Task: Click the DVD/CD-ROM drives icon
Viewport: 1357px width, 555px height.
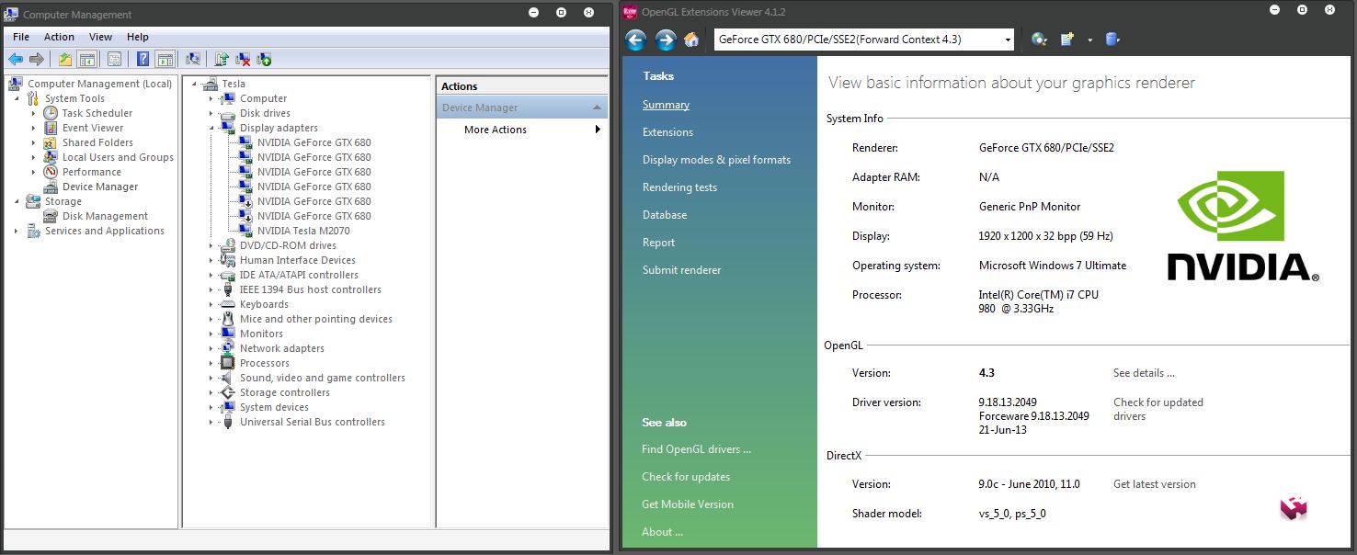Action: pyautogui.click(x=228, y=245)
